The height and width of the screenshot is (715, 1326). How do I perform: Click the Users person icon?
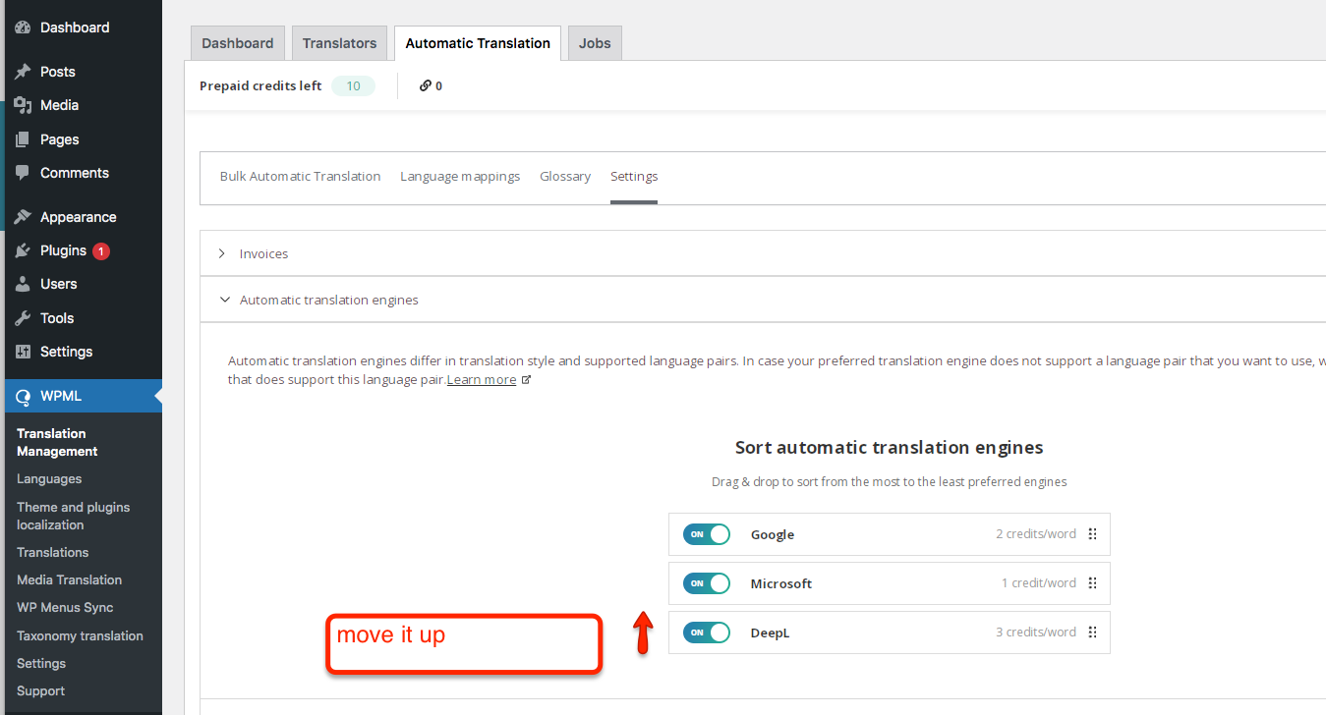click(23, 284)
